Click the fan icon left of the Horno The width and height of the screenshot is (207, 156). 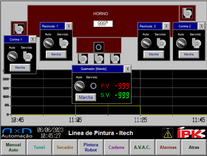tap(18, 29)
